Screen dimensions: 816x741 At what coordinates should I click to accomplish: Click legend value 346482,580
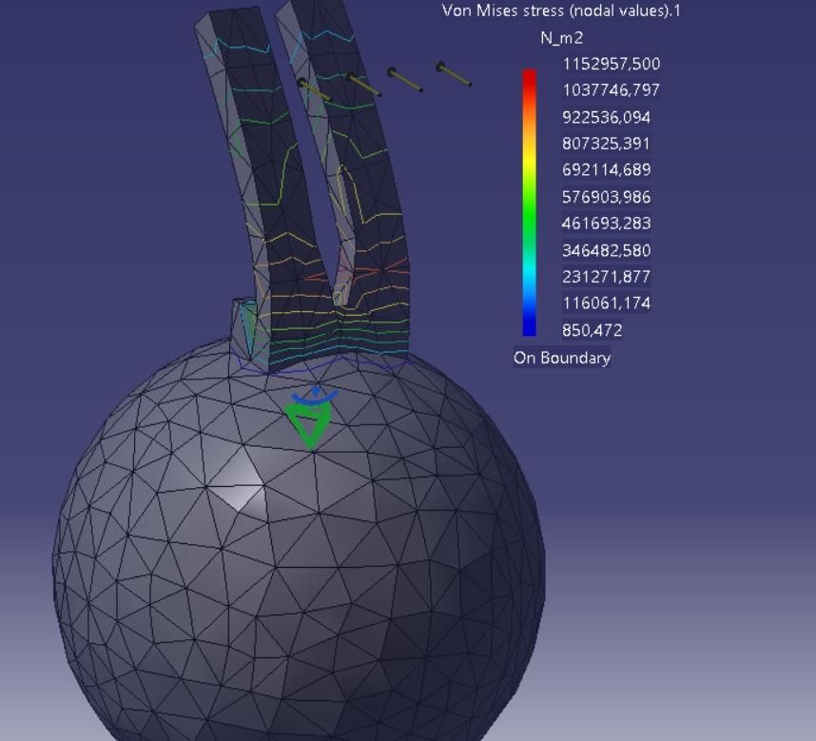coord(606,250)
